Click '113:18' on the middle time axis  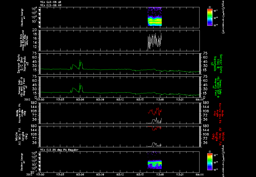click(x=160, y=99)
